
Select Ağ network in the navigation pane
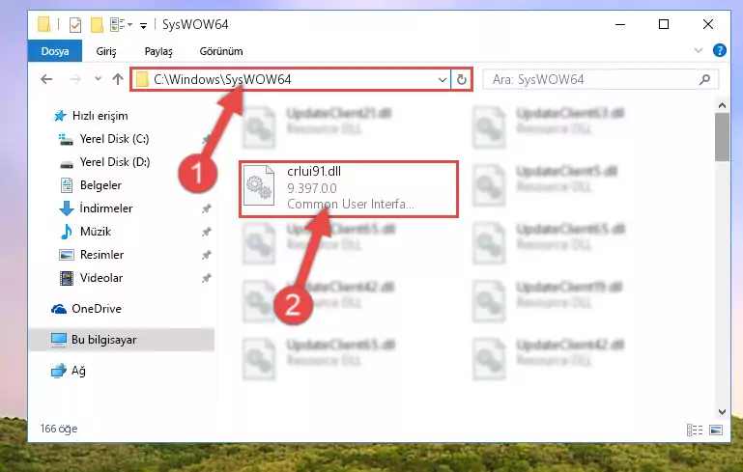[x=78, y=371]
